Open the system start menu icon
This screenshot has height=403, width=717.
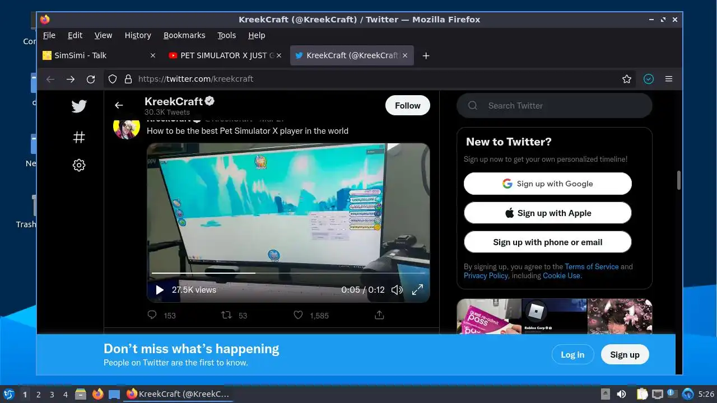pyautogui.click(x=8, y=394)
